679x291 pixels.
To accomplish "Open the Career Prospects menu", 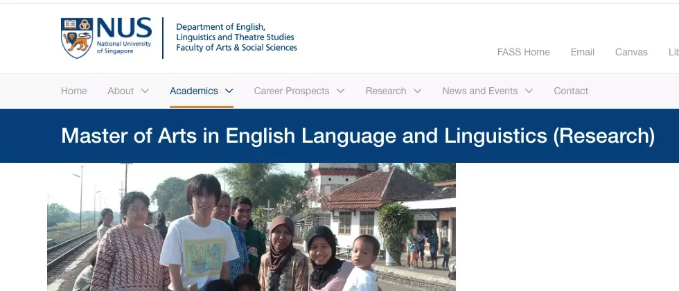I will pyautogui.click(x=292, y=91).
